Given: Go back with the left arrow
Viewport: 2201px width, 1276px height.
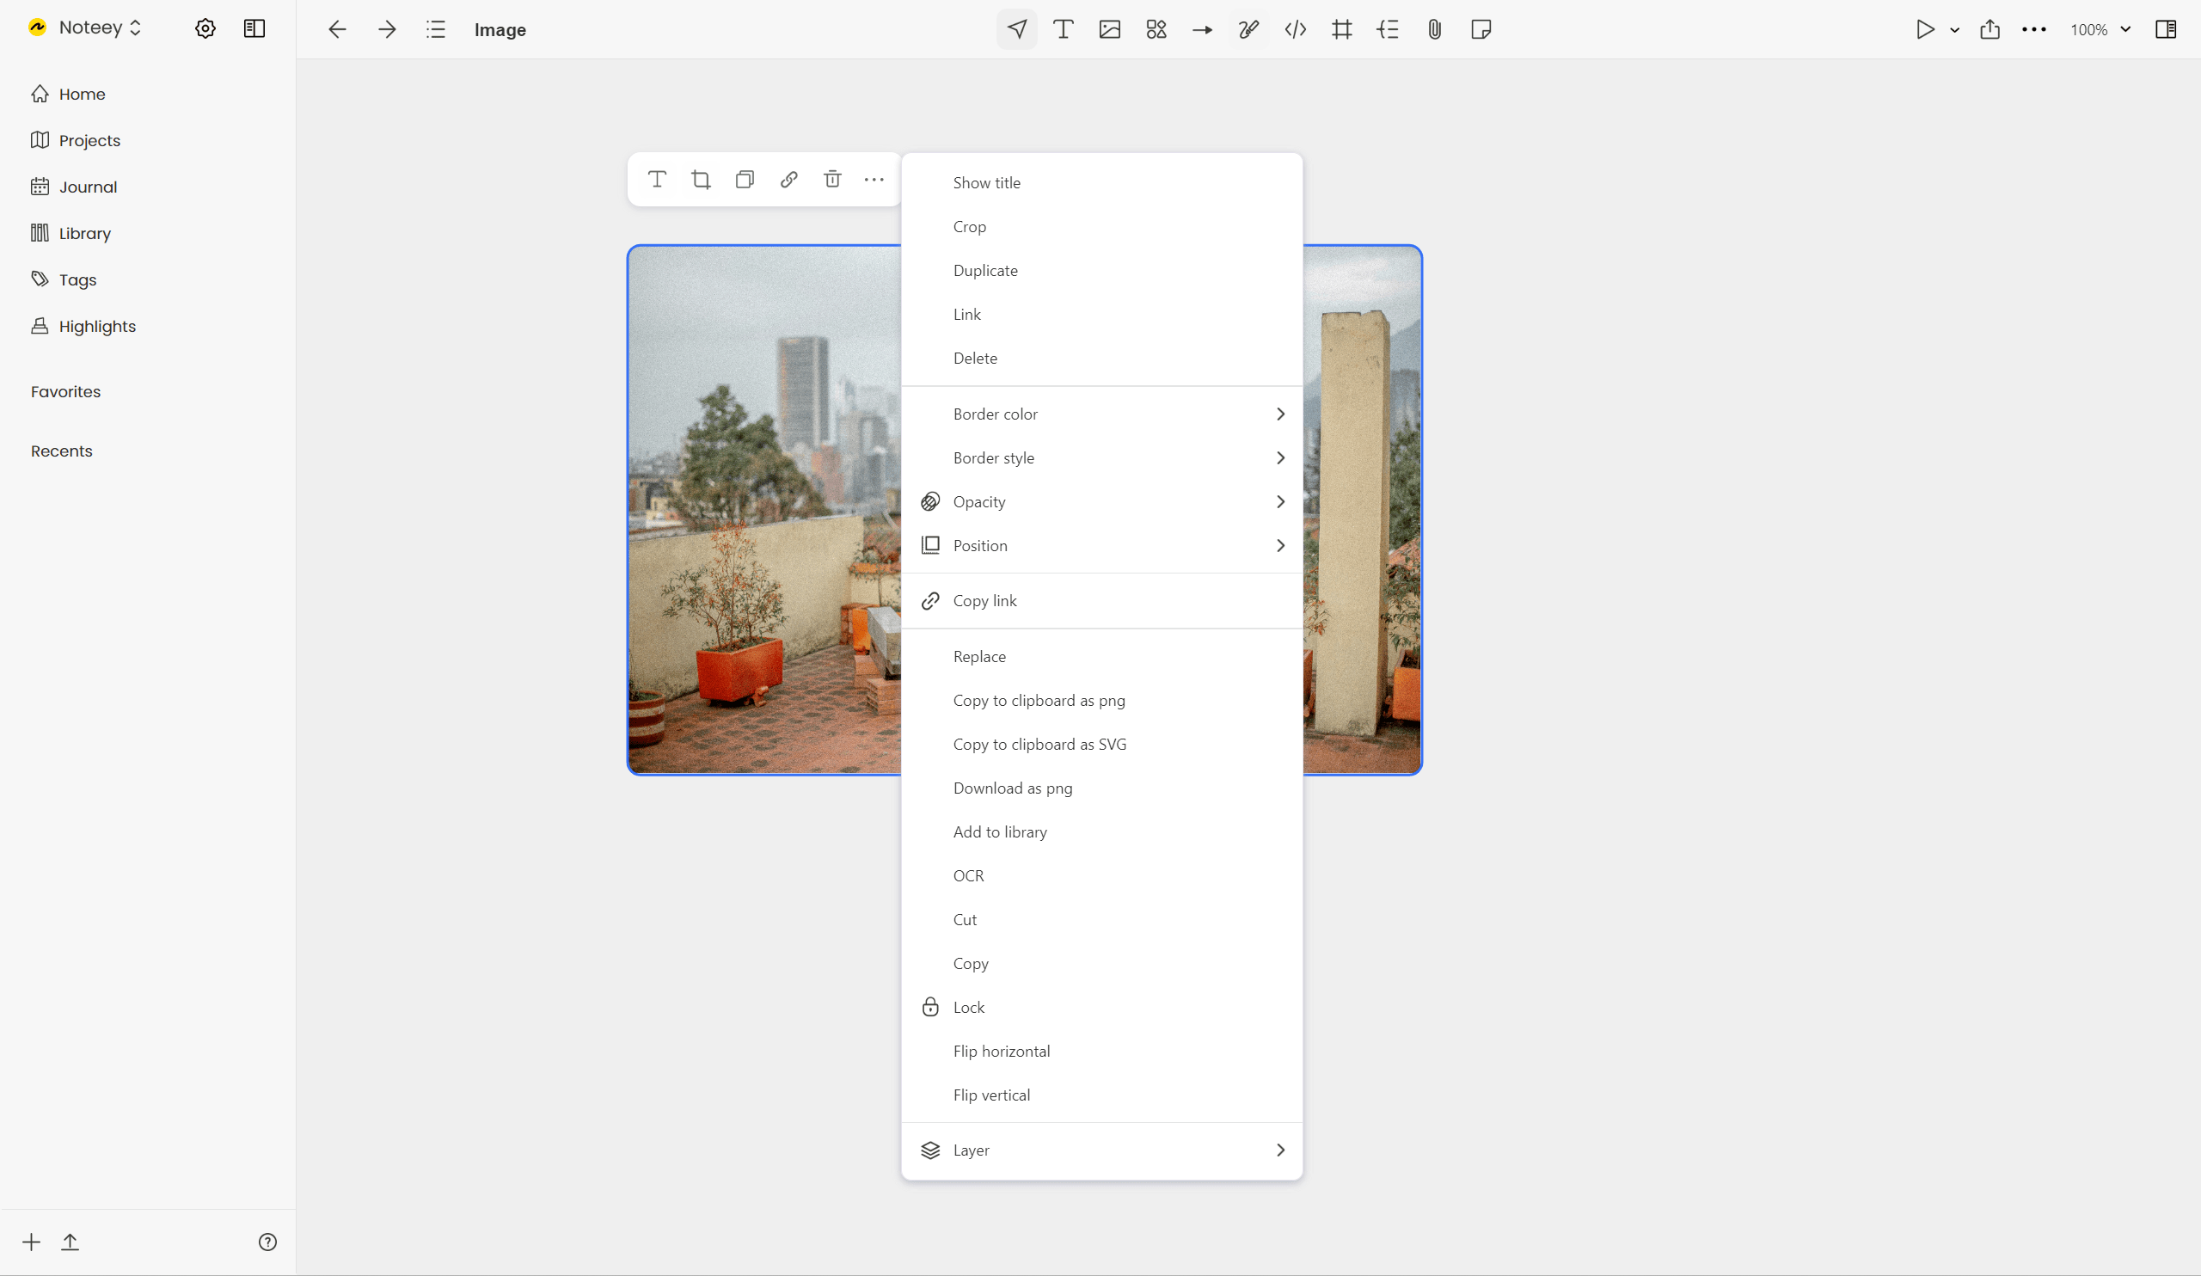Looking at the screenshot, I should [x=337, y=30].
